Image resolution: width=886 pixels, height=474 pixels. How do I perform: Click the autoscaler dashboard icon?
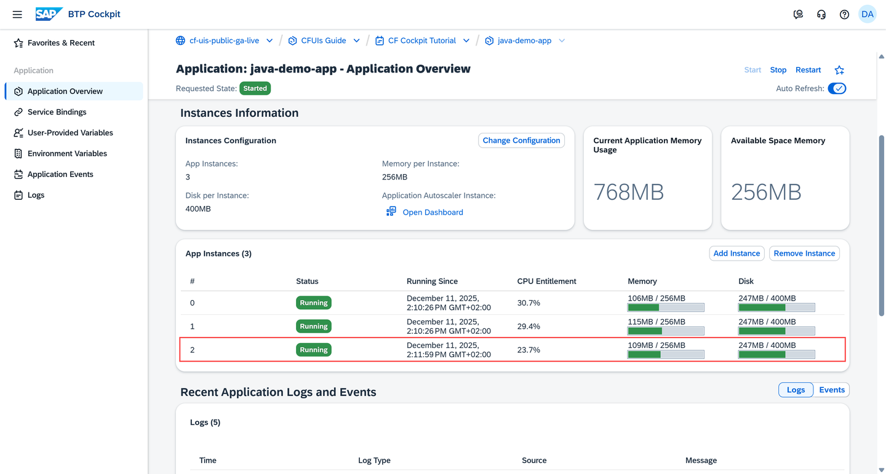pyautogui.click(x=391, y=211)
